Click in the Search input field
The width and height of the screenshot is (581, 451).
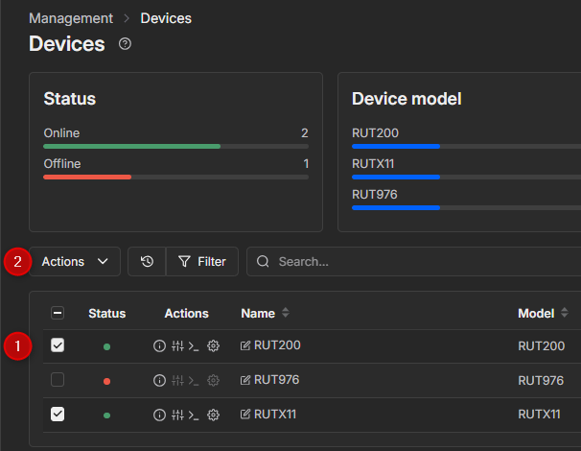(412, 261)
